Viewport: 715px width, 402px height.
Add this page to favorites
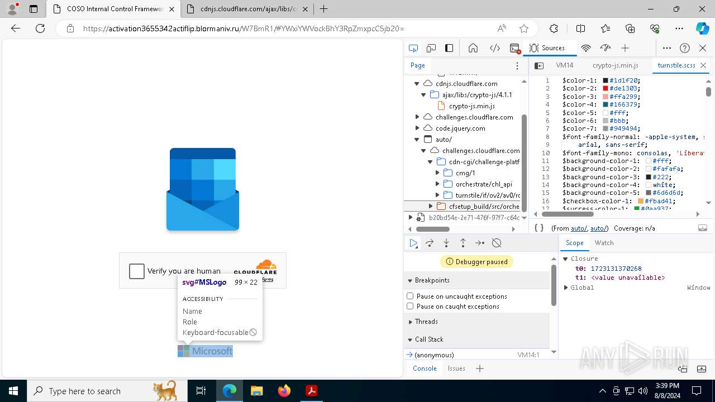tap(524, 28)
